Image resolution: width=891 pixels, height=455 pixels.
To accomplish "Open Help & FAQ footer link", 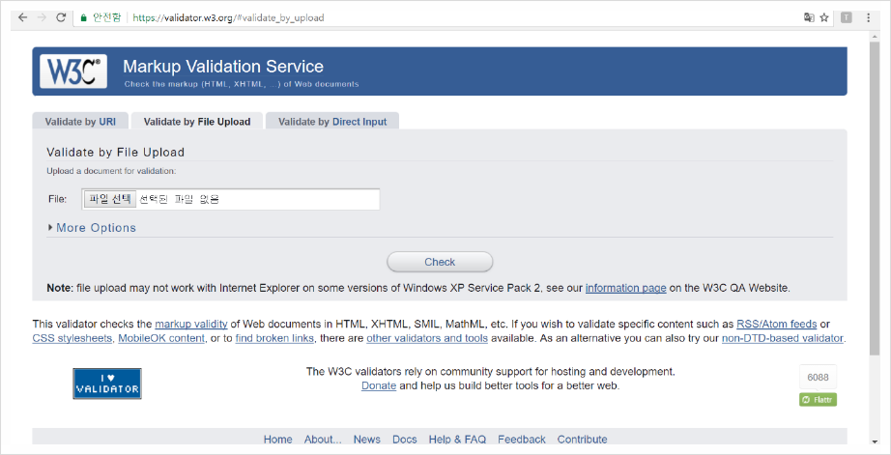I will coord(457,440).
